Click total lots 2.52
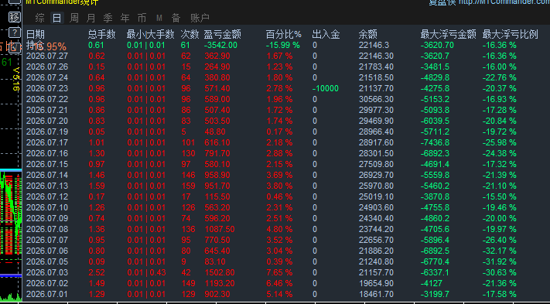 (x=97, y=273)
